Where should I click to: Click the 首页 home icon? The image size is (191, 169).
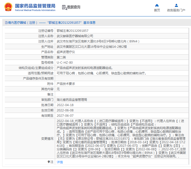(x=157, y=6)
